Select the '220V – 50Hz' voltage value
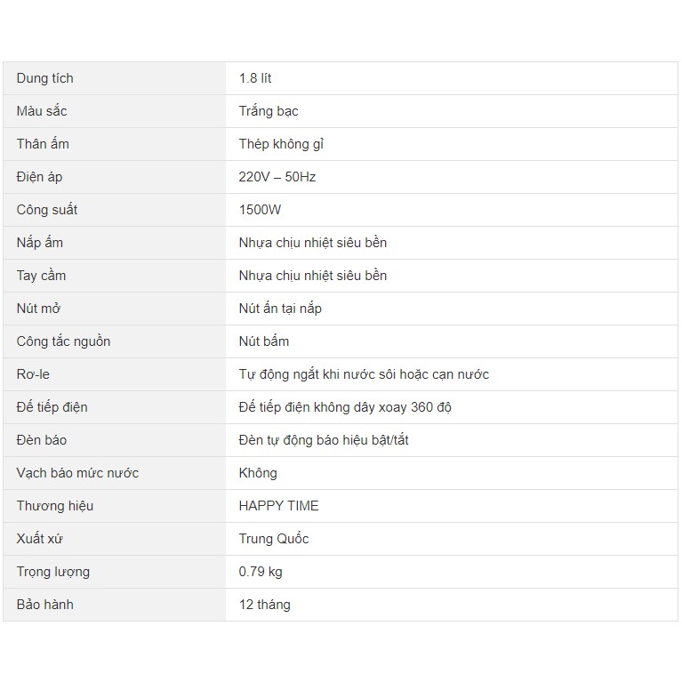The height and width of the screenshot is (682, 682). pyautogui.click(x=277, y=177)
